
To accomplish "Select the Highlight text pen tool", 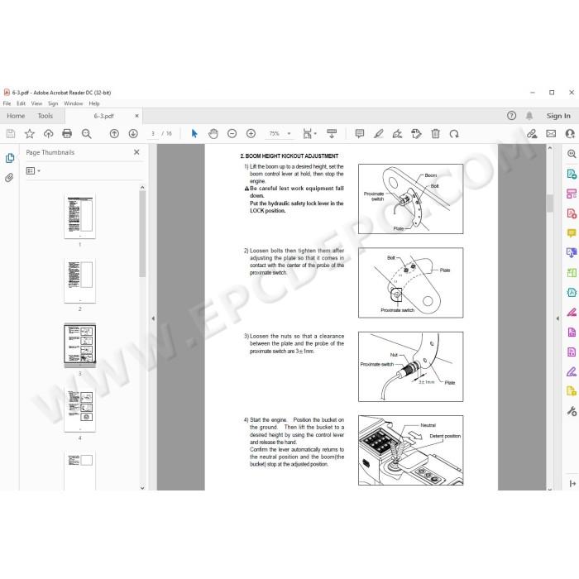I will (x=379, y=134).
